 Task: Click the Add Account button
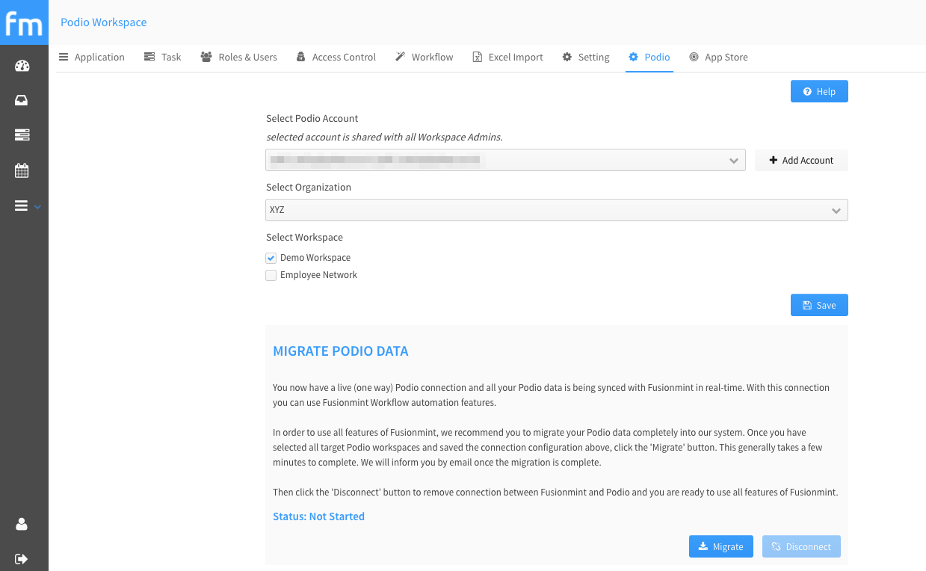801,160
